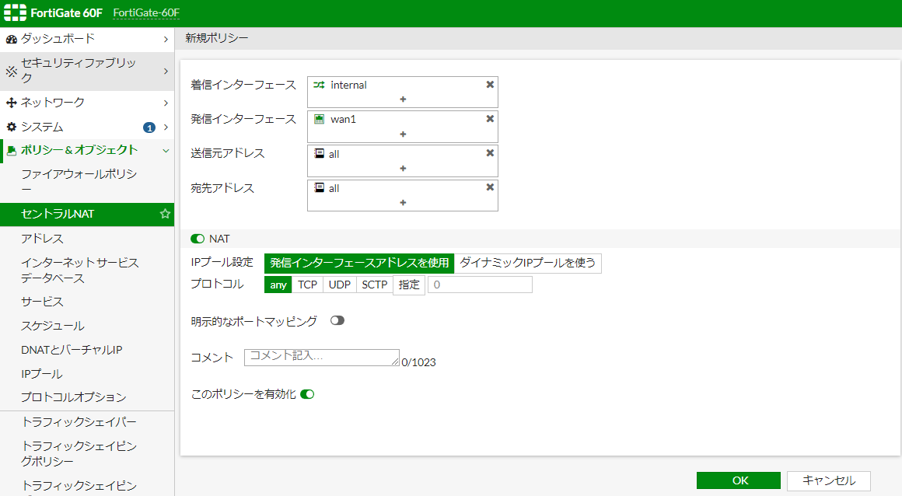Confirm the policy with OK
The width and height of the screenshot is (902, 496).
[738, 480]
